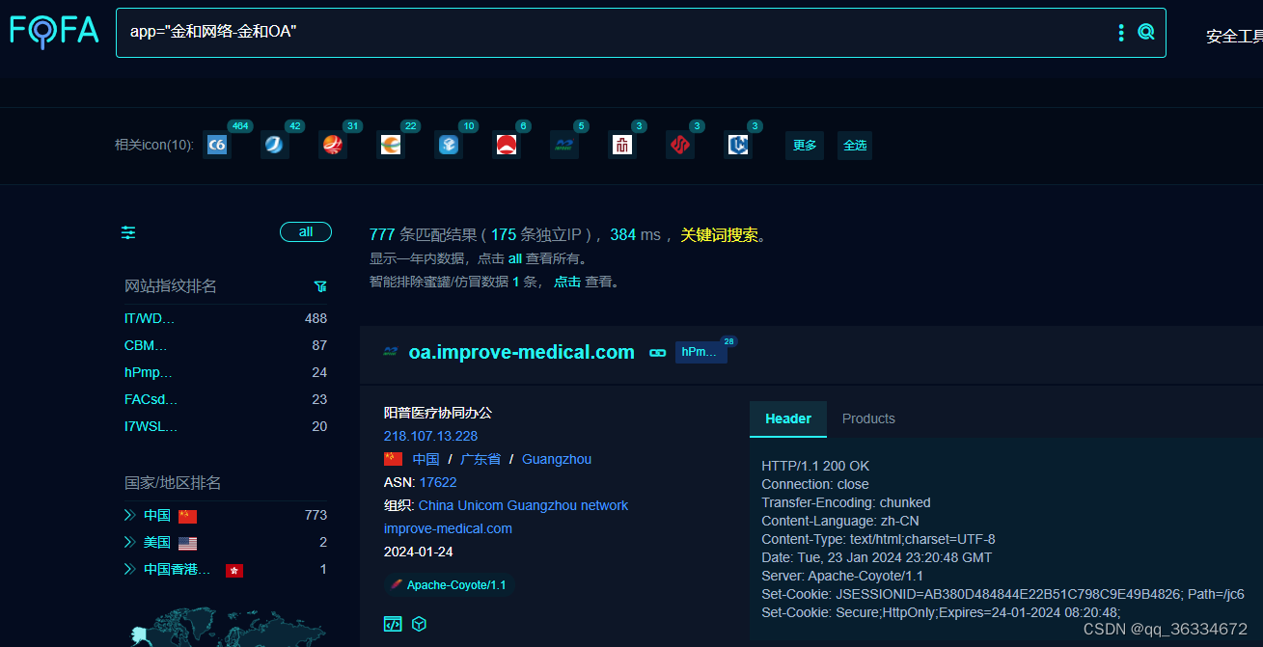Click the China flag in location row
The width and height of the screenshot is (1263, 647).
[393, 459]
